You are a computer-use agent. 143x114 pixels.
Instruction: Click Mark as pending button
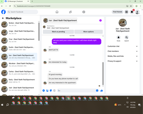58,32
